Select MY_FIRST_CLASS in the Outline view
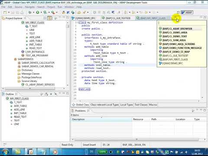208x156 pixels. click(x=19, y=98)
